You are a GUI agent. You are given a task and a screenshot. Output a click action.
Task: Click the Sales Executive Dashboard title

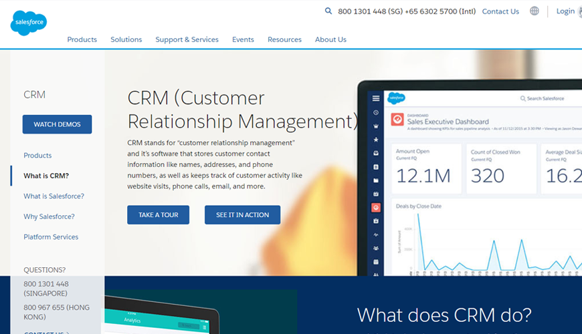(x=448, y=122)
